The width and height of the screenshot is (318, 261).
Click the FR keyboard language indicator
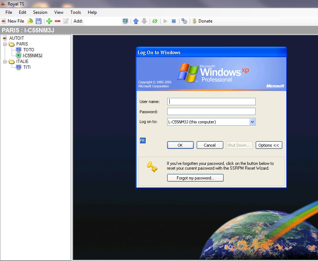pyautogui.click(x=142, y=141)
